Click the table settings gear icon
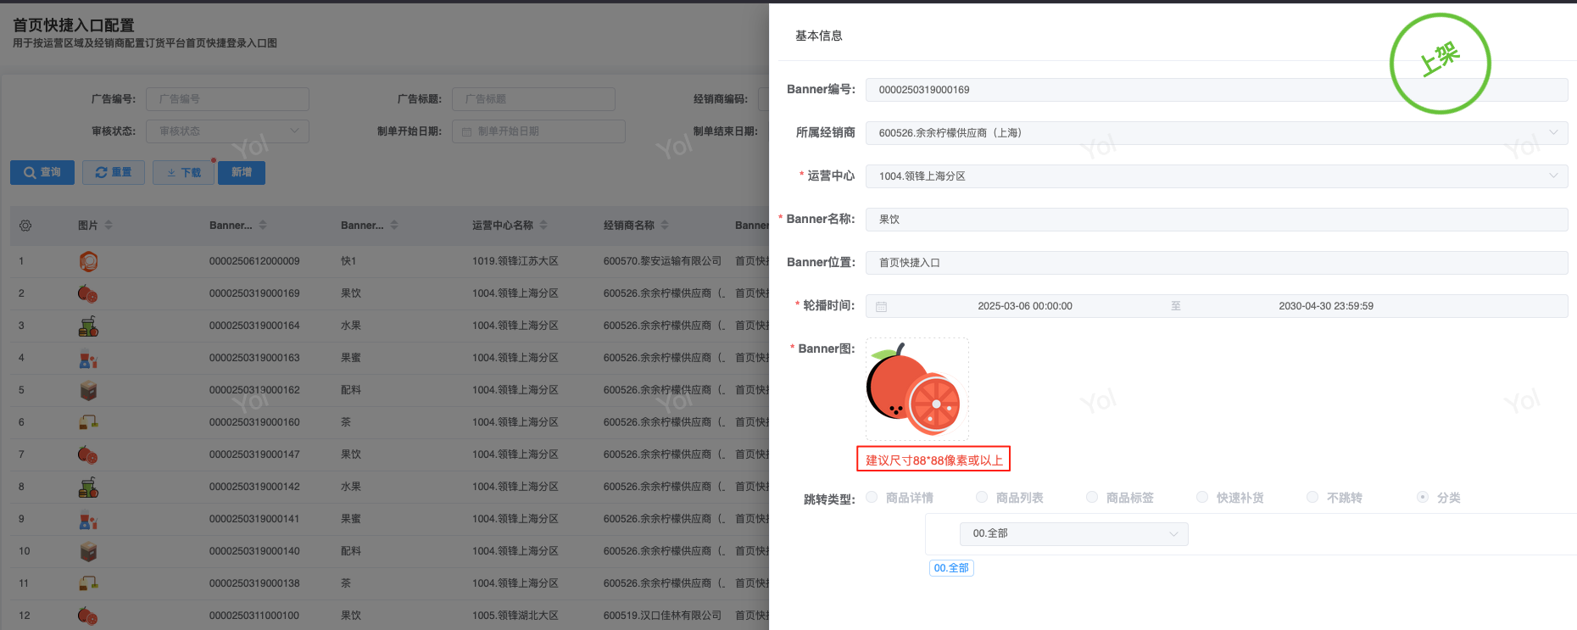 25,226
